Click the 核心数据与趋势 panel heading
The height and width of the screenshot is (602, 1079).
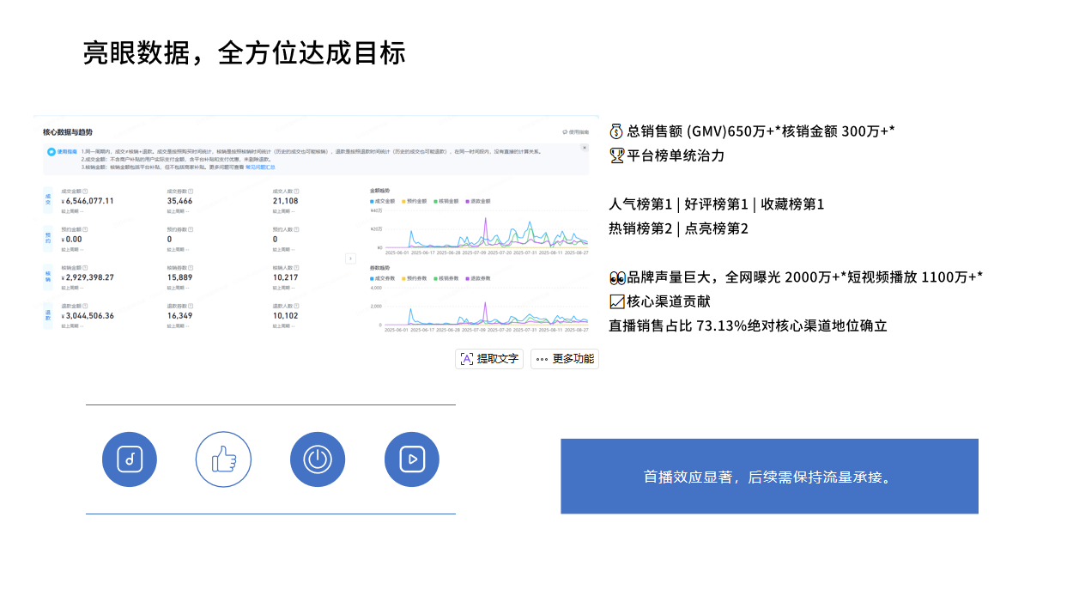68,132
